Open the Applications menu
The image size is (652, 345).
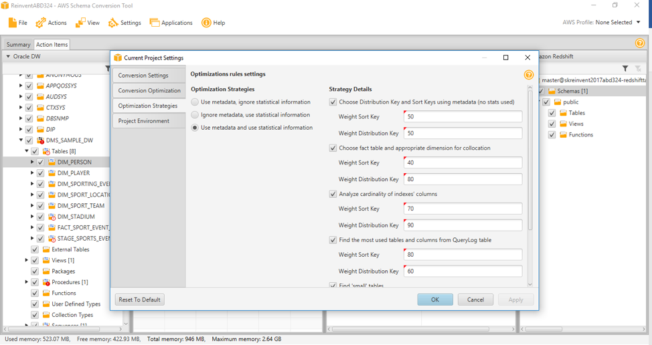click(171, 23)
